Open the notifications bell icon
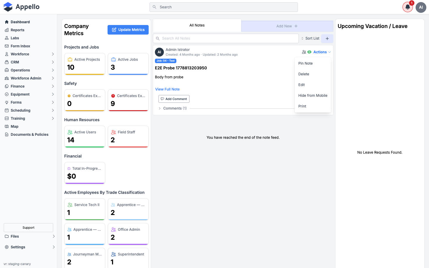Image resolution: width=429 pixels, height=268 pixels. [408, 7]
